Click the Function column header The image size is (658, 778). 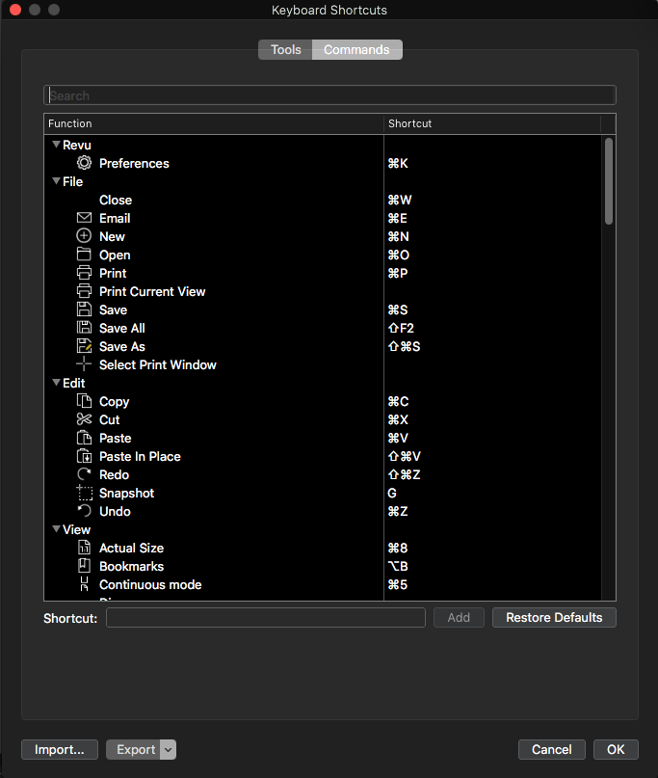point(214,123)
